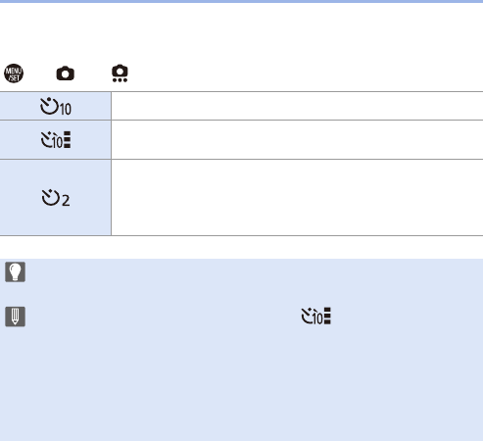Screen dimensions: 483x441
Task: Click the blank space right of the three-dot camera icon
Action: [x=306, y=73]
